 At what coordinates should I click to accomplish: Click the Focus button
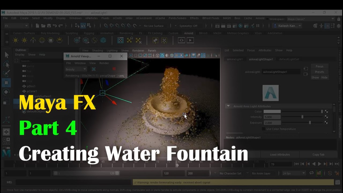coord(319,66)
